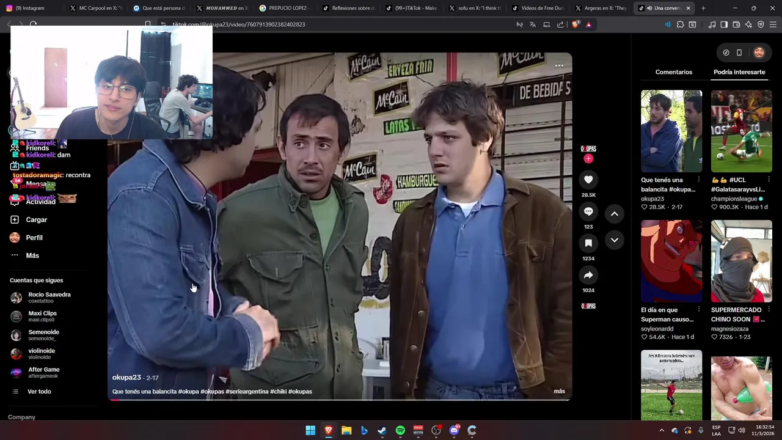Viewport: 782px width, 440px height.
Task: Open the TikTok coins icon
Action: [x=726, y=53]
